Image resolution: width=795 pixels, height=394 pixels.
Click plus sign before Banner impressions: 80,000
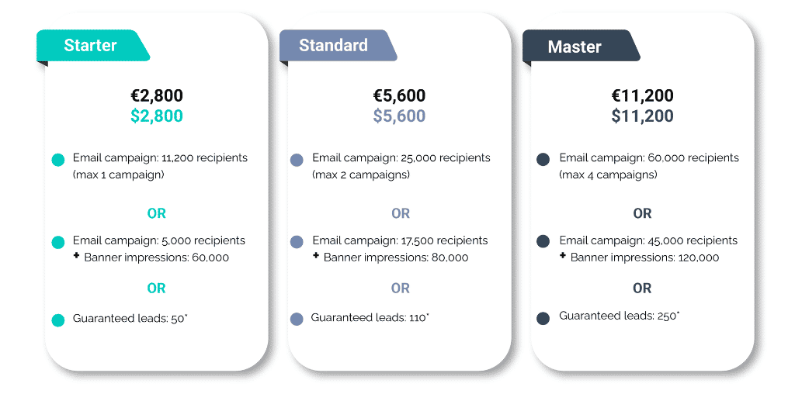(x=316, y=256)
